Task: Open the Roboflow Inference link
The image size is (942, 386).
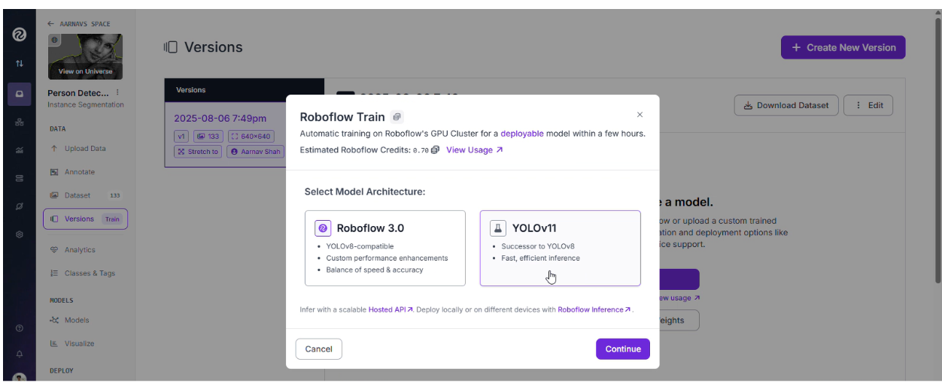Action: pos(594,309)
